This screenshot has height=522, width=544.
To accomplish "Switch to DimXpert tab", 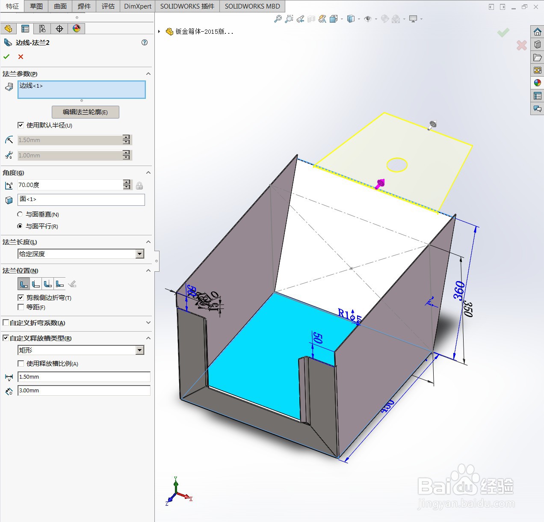I will click(x=138, y=6).
